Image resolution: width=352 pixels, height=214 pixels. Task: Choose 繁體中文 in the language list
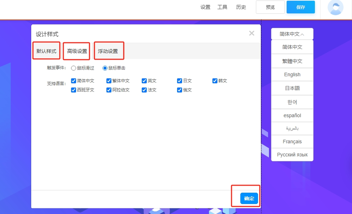click(x=292, y=61)
